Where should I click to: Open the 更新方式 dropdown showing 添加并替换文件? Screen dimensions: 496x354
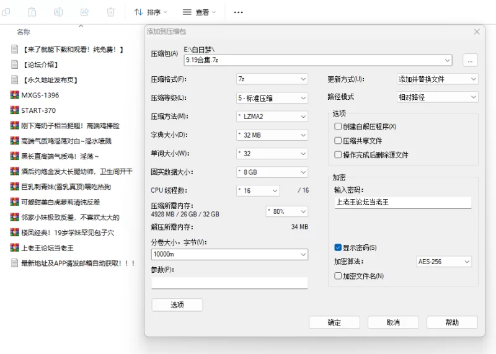[x=438, y=79]
